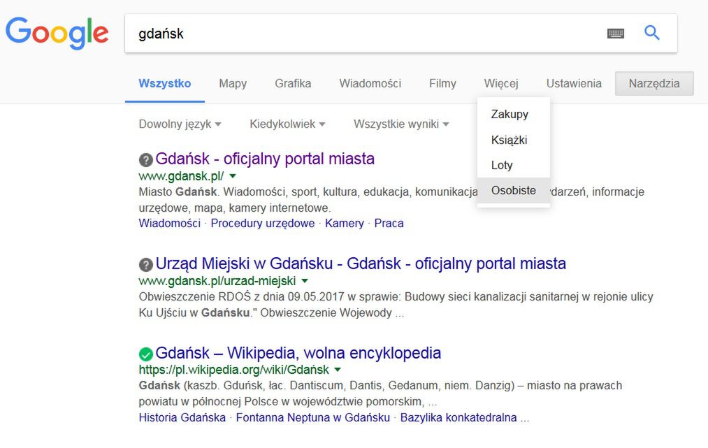Switch to the Mapy tab
The image size is (708, 448).
[233, 84]
